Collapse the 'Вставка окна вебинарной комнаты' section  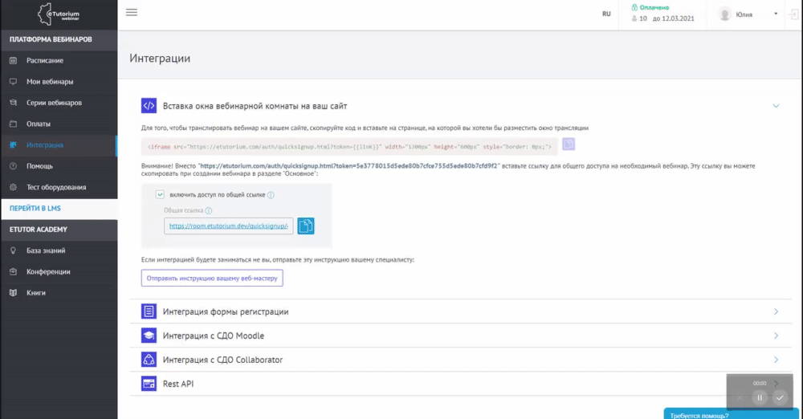pos(776,105)
